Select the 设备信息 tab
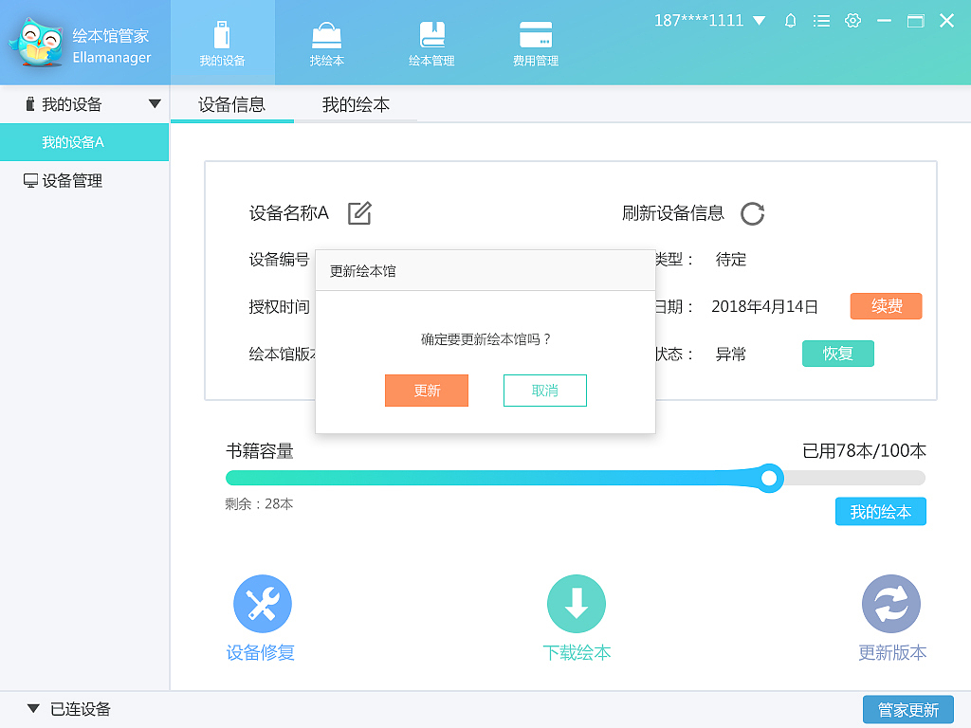The image size is (971, 728). (231, 105)
